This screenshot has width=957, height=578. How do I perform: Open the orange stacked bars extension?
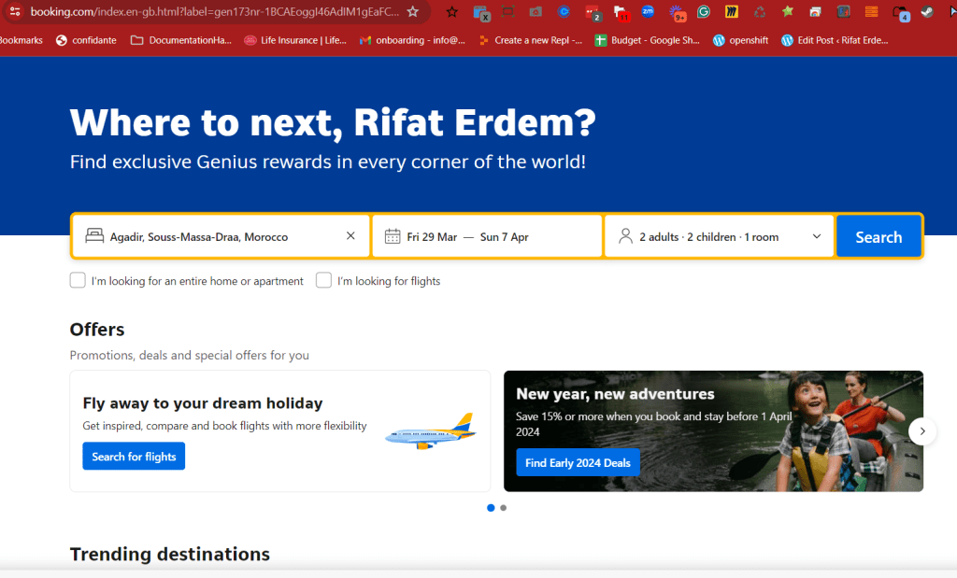coord(872,11)
